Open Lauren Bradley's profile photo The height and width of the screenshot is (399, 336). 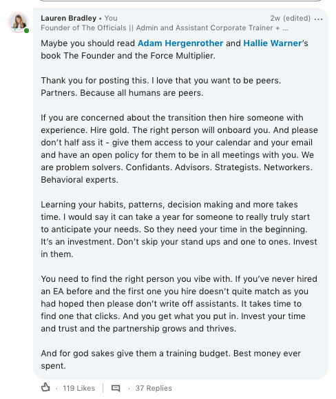tap(19, 22)
